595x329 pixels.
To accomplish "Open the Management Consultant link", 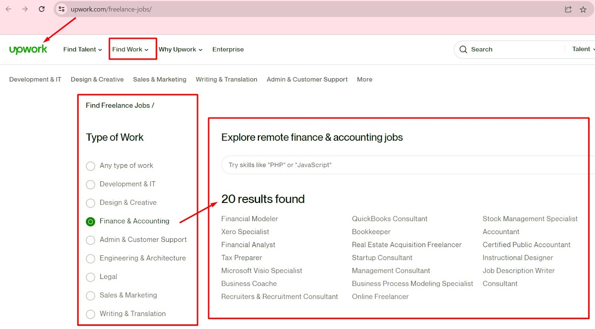I will click(391, 271).
